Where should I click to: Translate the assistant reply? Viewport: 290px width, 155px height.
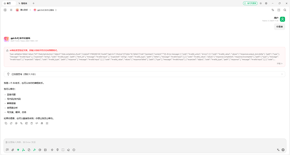point(21,123)
